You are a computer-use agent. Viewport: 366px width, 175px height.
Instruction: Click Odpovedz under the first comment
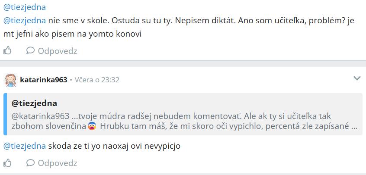(x=58, y=51)
